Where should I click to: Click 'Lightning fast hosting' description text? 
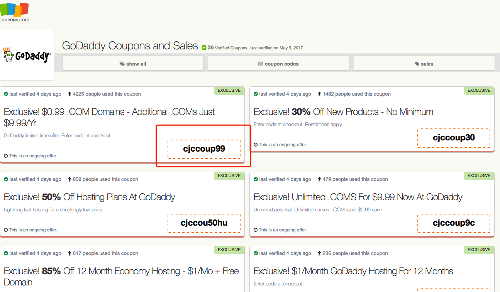(54, 210)
